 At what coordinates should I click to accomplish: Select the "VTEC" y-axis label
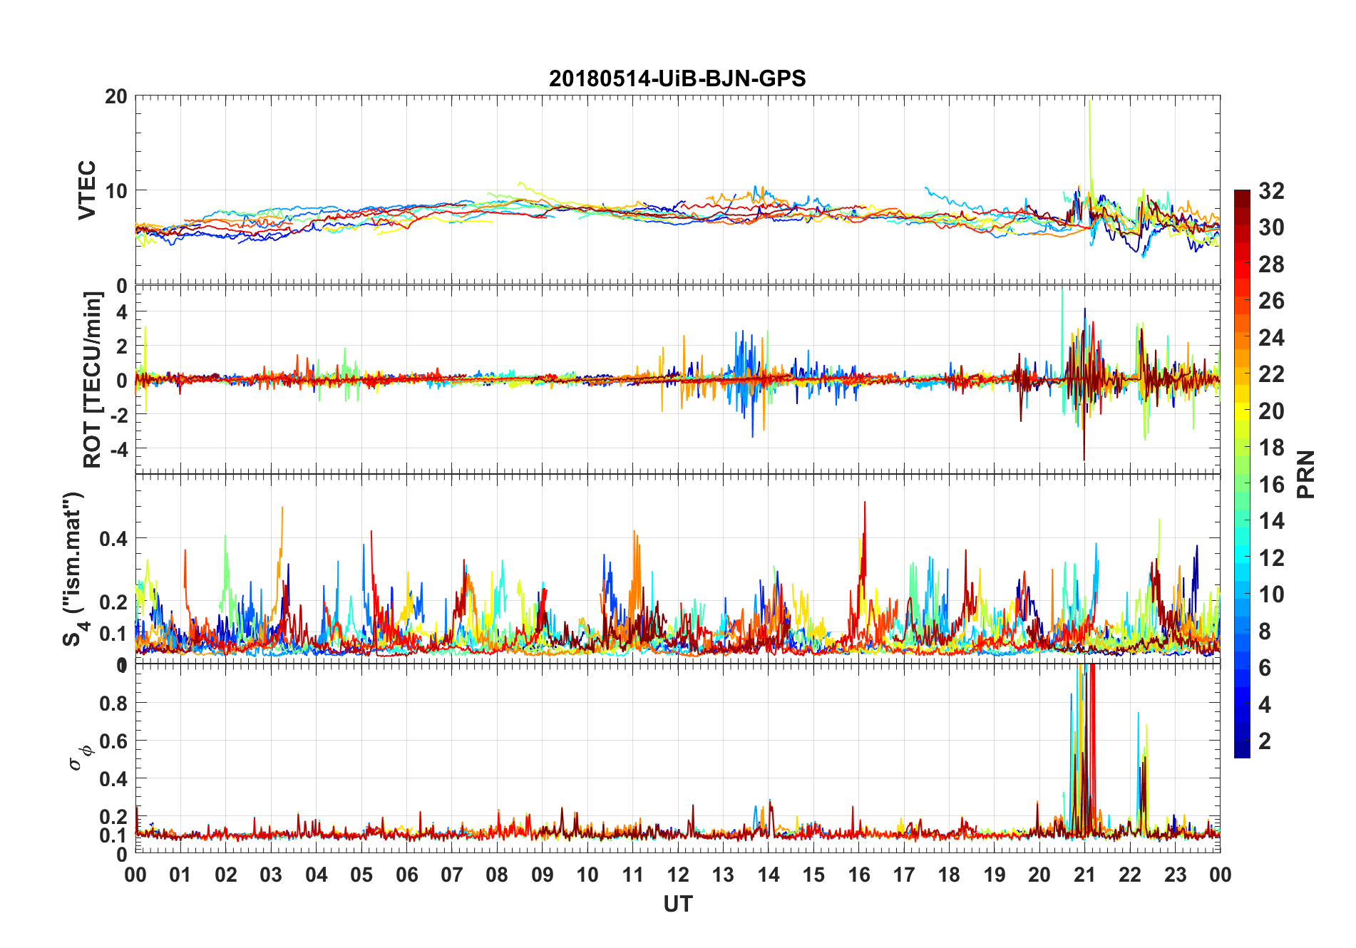pyautogui.click(x=87, y=190)
